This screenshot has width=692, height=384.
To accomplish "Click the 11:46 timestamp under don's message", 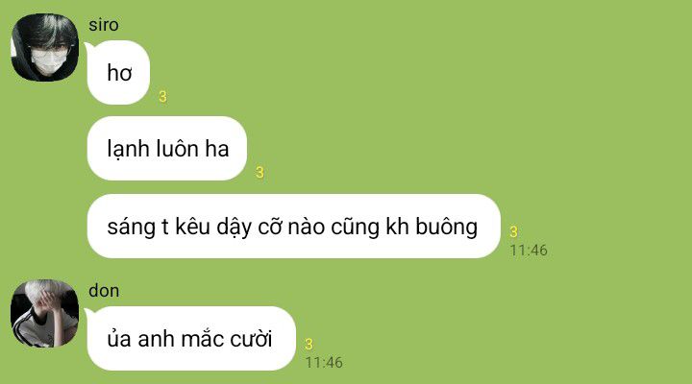I will coord(324,362).
